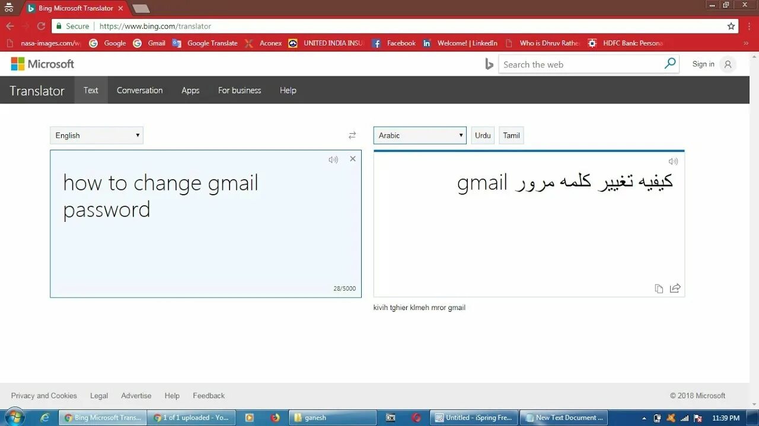Open the Facebook bookmark
Screen dimensions: 759x426
394,43
